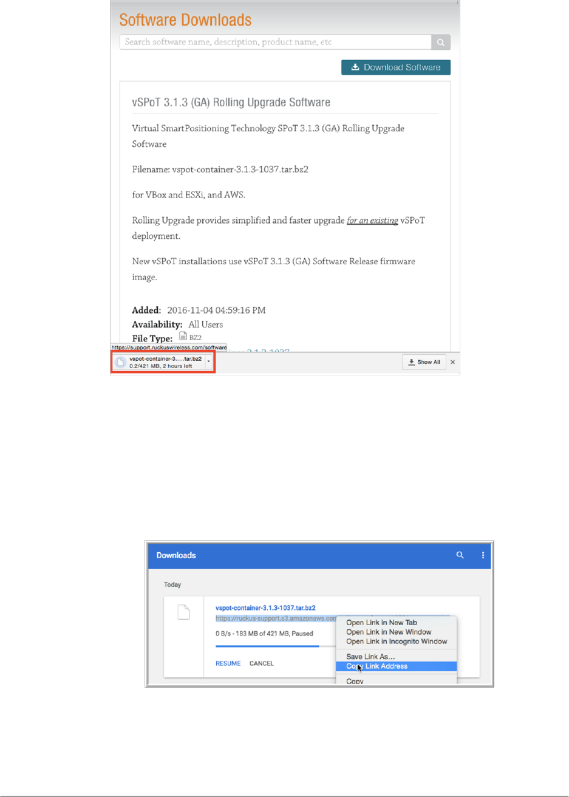
Task: Click the Software Downloads page title
Action: (x=185, y=19)
